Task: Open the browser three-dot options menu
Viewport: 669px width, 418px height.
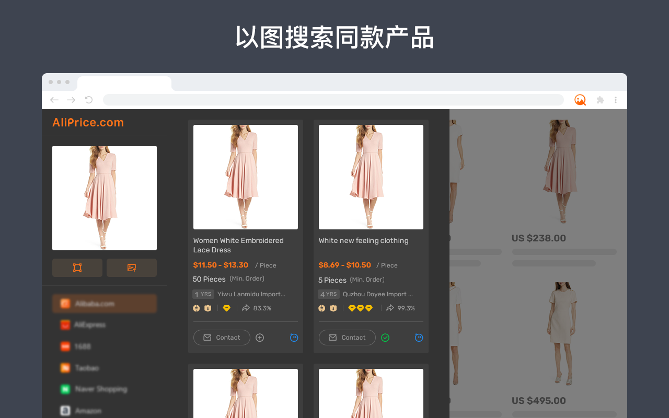Action: coord(615,99)
